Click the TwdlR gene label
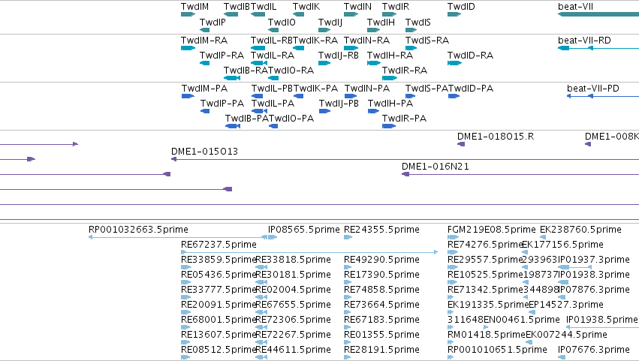Image resolution: width=639 pixels, height=361 pixels. pos(395,7)
